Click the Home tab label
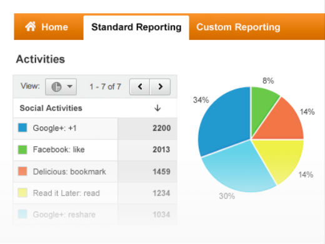 pyautogui.click(x=54, y=27)
